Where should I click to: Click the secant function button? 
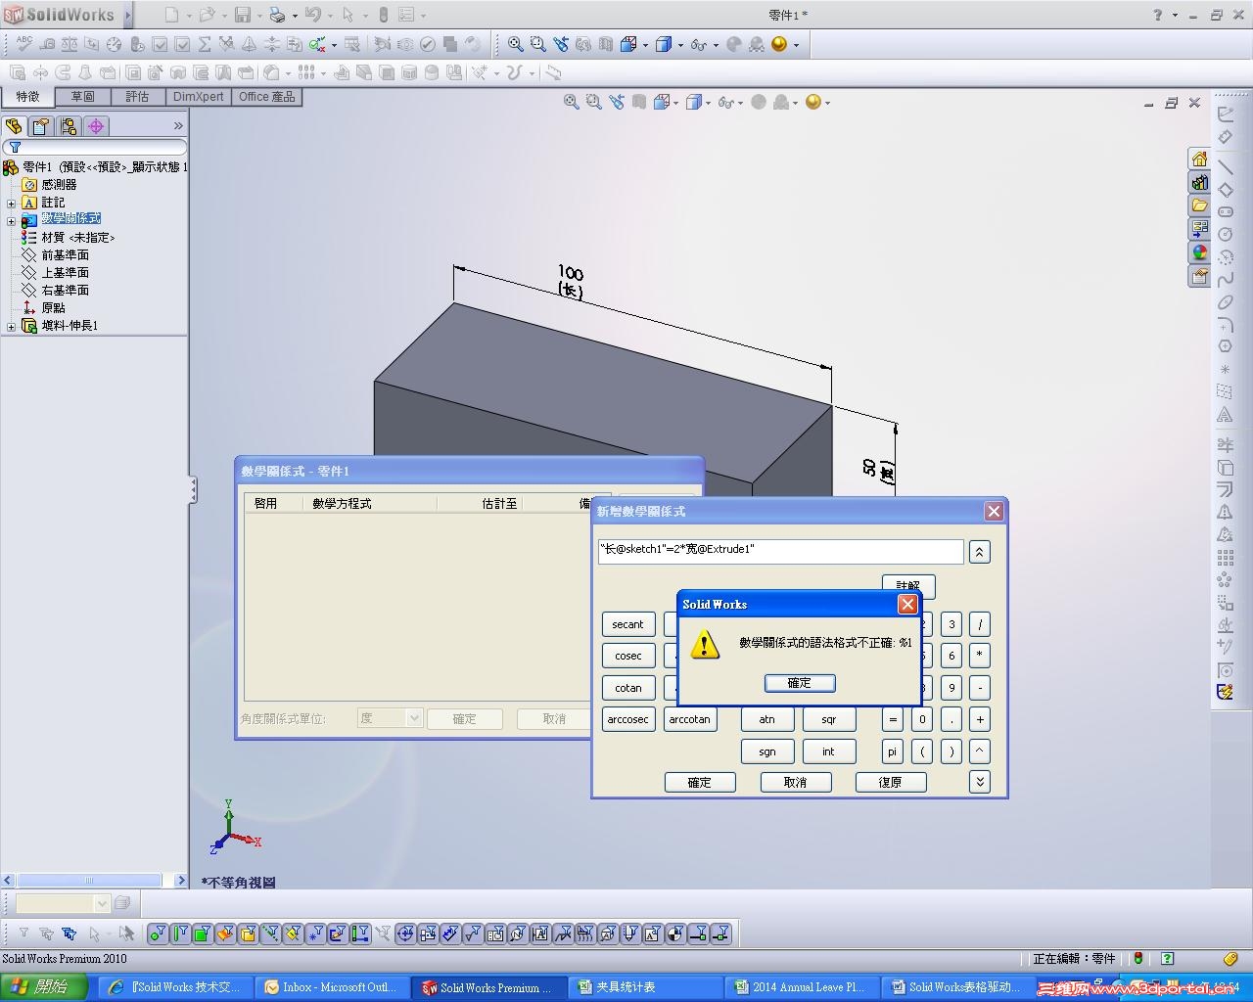[x=627, y=624]
